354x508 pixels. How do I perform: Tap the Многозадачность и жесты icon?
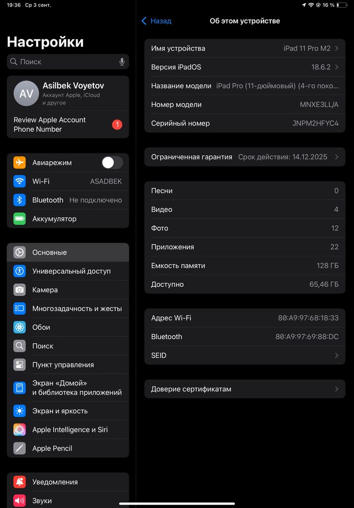point(19,309)
